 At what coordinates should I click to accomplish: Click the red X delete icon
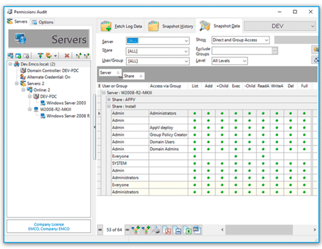(66, 56)
